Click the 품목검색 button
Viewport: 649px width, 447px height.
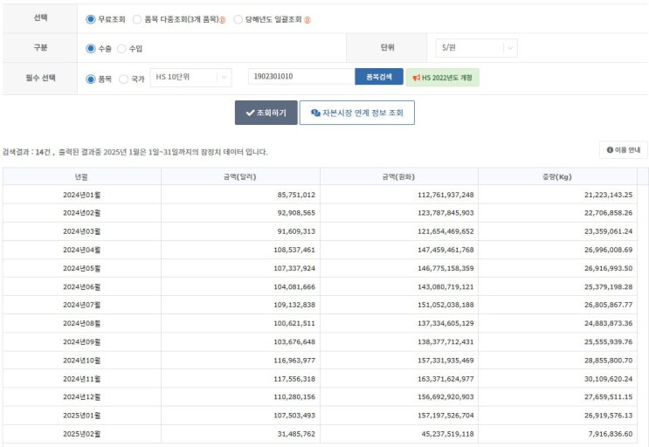[379, 77]
